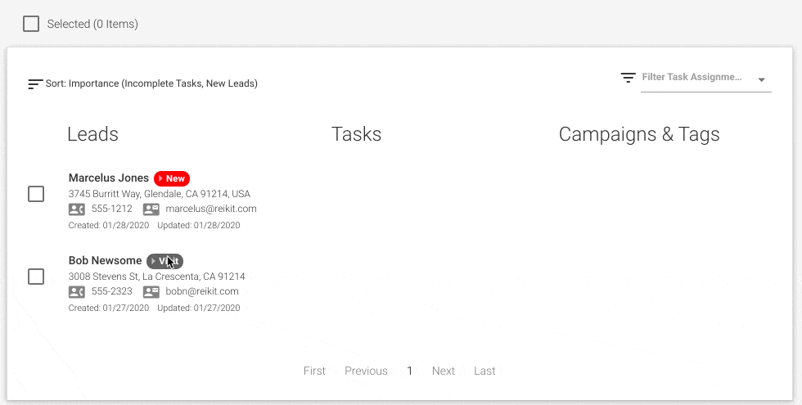Open the Marcelus Jones lead name
This screenshot has width=802, height=405.
tap(108, 178)
